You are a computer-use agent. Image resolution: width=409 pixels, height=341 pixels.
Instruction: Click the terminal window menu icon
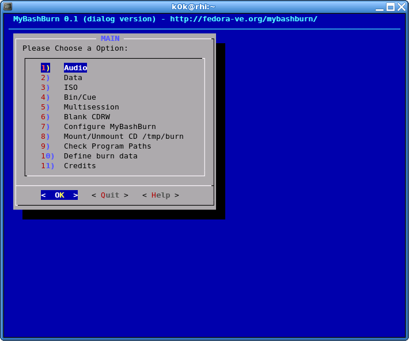[7, 6]
